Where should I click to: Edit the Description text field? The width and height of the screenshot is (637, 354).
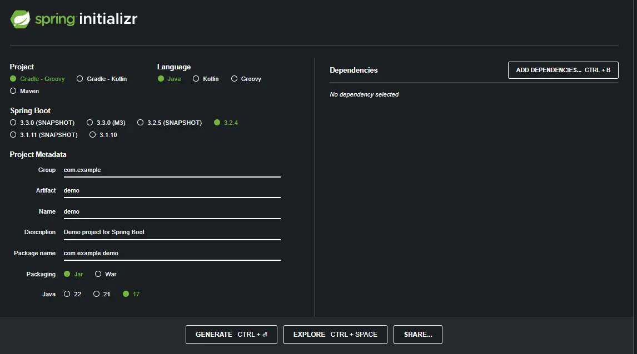click(172, 232)
